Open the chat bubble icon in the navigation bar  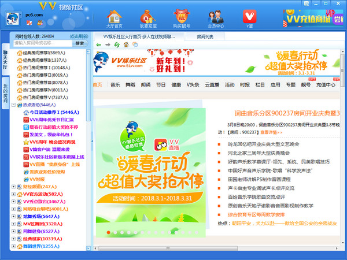(135, 45)
